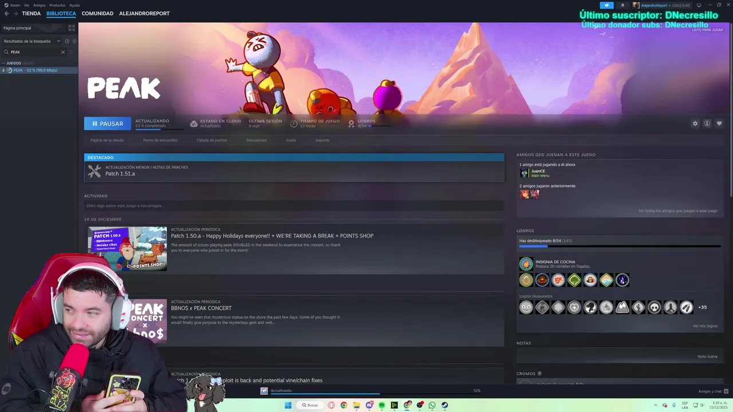The image size is (733, 412).
Task: Switch library to grid view icon
Action: pyautogui.click(x=72, y=27)
